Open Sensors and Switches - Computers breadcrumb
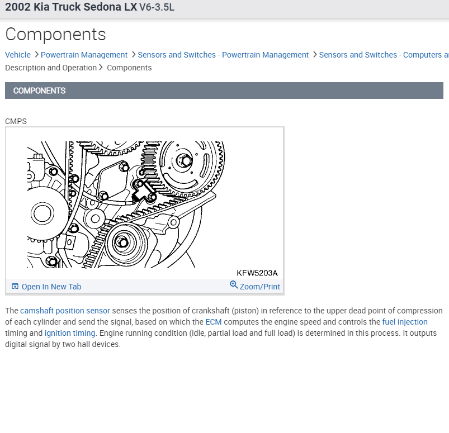 click(x=384, y=55)
